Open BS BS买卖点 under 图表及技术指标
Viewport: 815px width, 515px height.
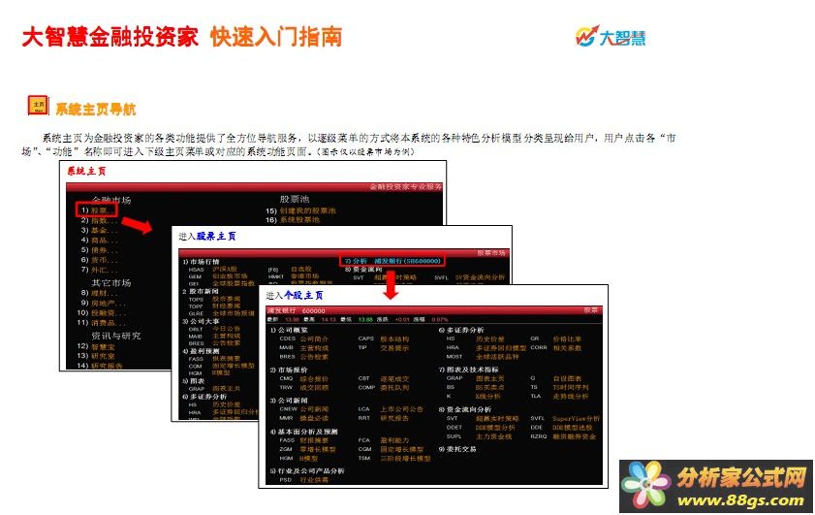point(475,388)
